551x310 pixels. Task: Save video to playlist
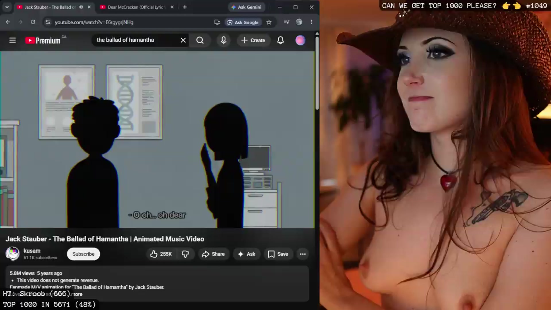tap(278, 254)
